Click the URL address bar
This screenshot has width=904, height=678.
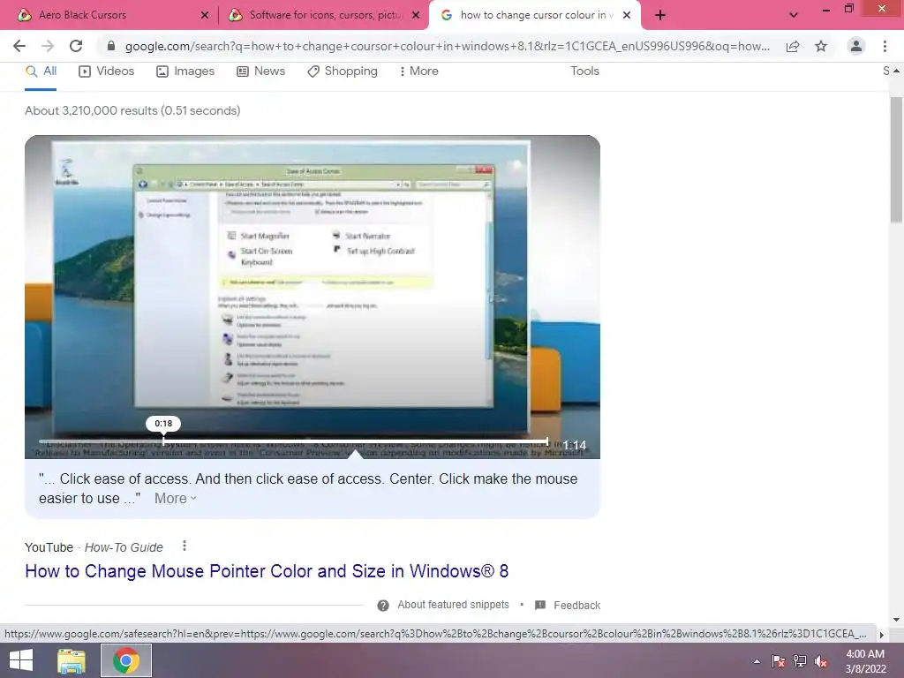click(447, 46)
